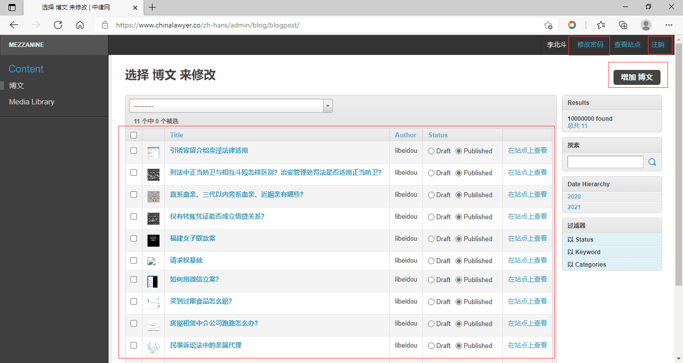This screenshot has height=363, width=683.
Task: Filter by year 2020 in Date Hierarchy
Action: (x=574, y=197)
